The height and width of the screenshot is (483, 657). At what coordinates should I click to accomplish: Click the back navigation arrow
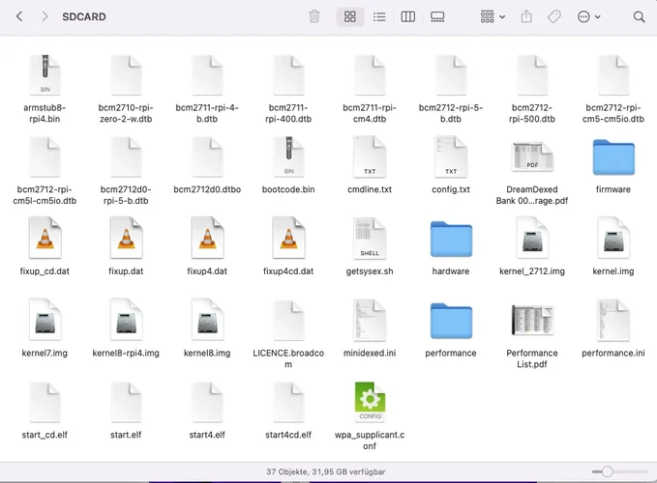tap(19, 16)
